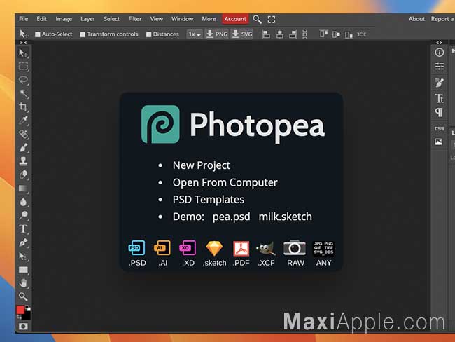Select the Spot Healing Brush tool
The width and height of the screenshot is (455, 342).
coord(23,134)
